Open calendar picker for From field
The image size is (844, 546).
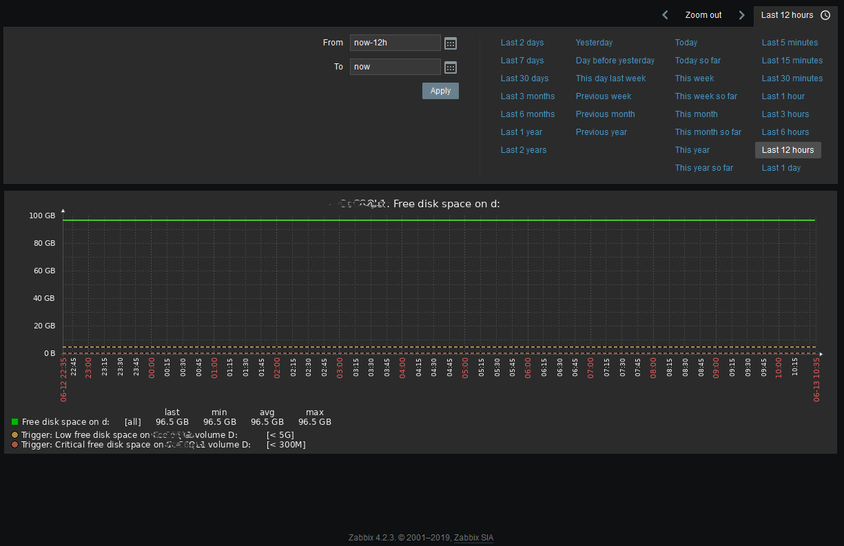(x=450, y=43)
